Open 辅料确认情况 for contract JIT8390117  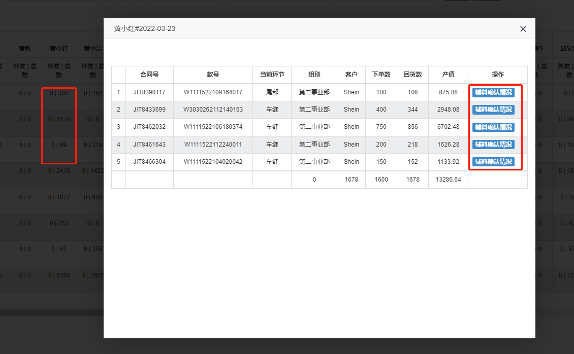[x=493, y=92]
